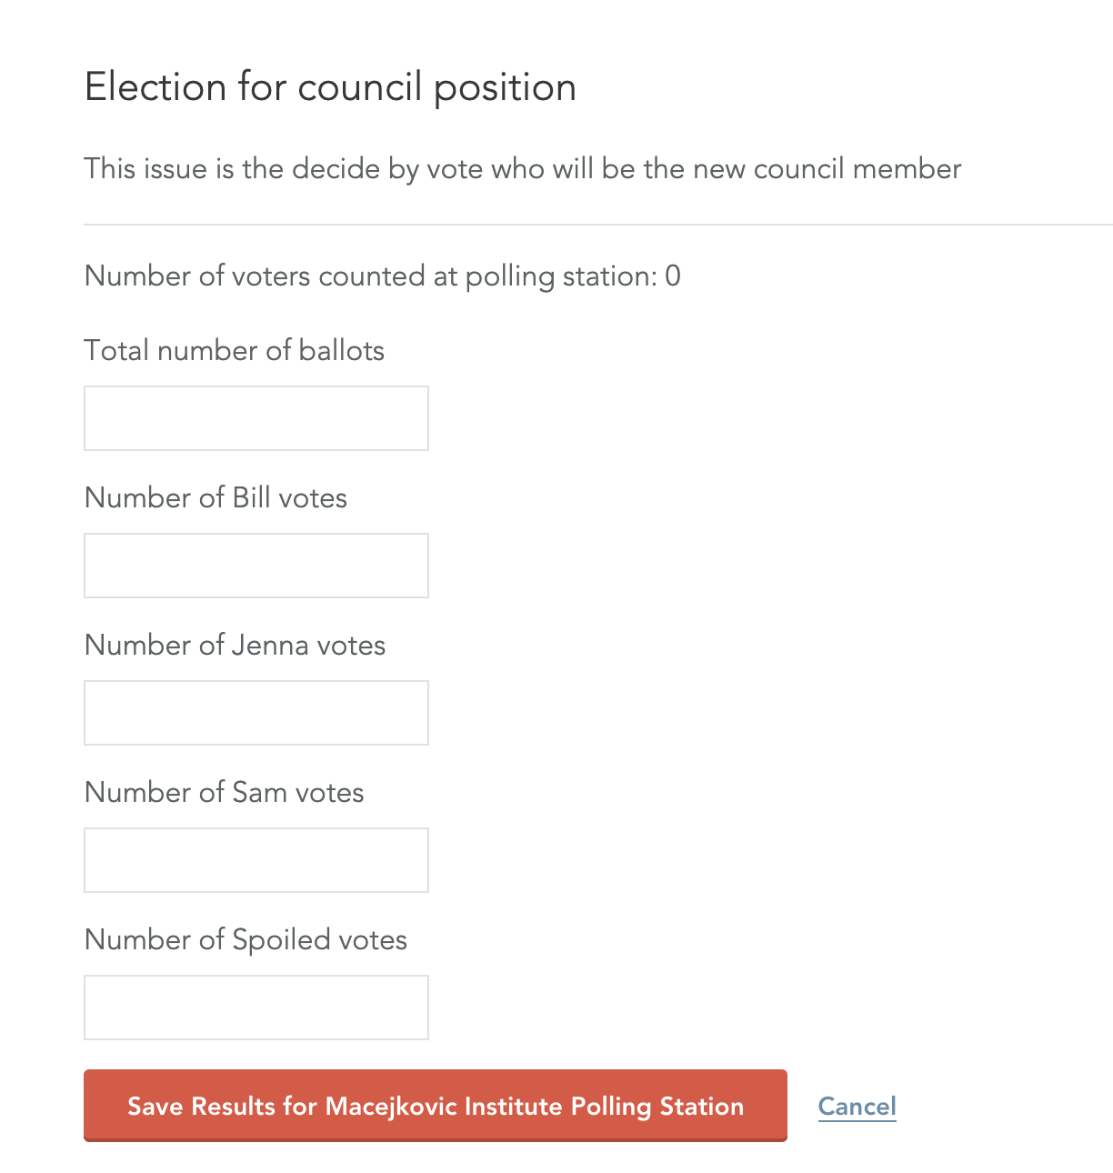The width and height of the screenshot is (1113, 1173).
Task: Click the issue description sentence about council member
Action: coord(523,169)
